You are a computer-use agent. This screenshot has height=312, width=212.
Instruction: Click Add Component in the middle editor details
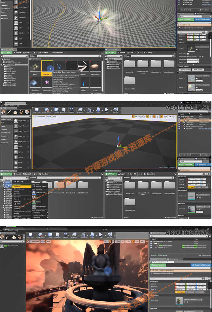point(186,165)
